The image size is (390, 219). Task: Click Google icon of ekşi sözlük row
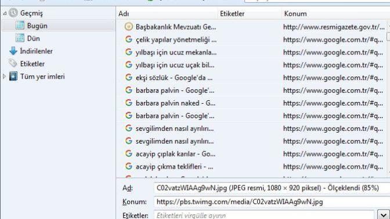(129, 77)
